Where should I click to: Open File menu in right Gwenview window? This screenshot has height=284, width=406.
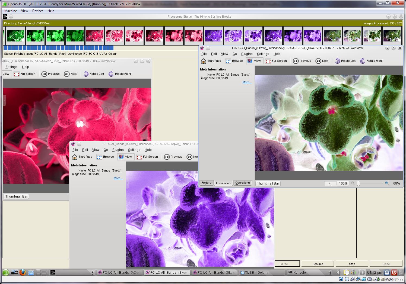(204, 54)
